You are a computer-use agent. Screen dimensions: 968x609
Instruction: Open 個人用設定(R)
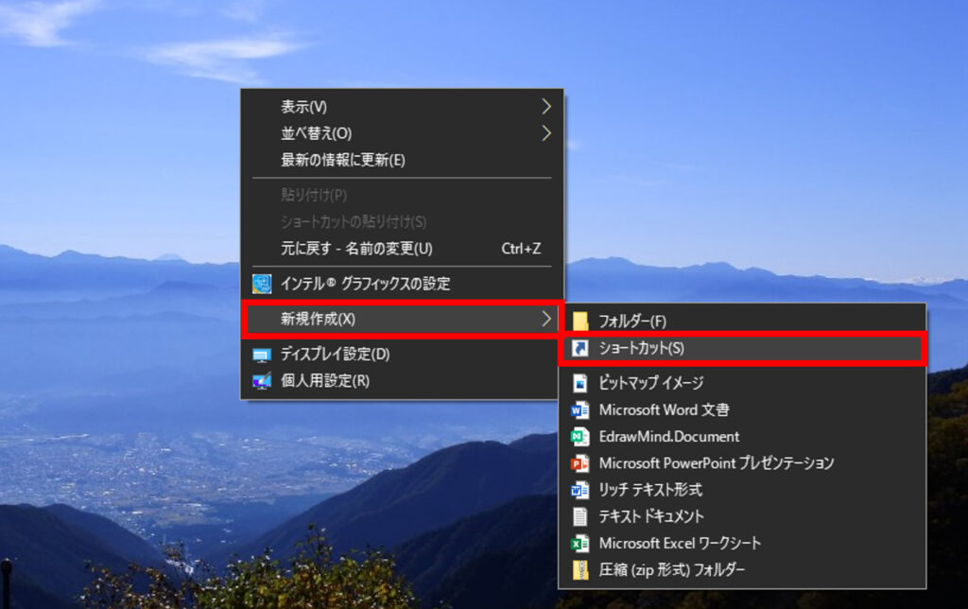tap(402, 380)
